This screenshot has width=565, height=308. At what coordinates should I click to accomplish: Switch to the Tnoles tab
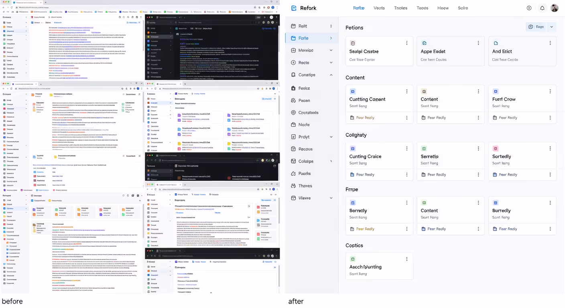pyautogui.click(x=401, y=8)
